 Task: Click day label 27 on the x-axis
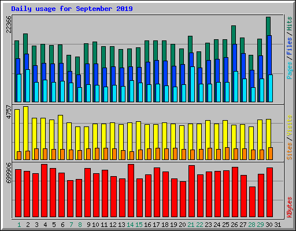[243, 225]
